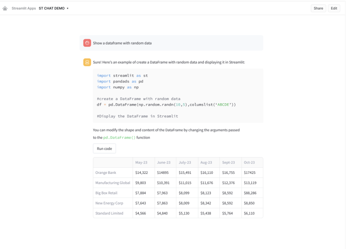This screenshot has width=346, height=249.
Task: Click the $8,009 cell
Action: [187, 203]
